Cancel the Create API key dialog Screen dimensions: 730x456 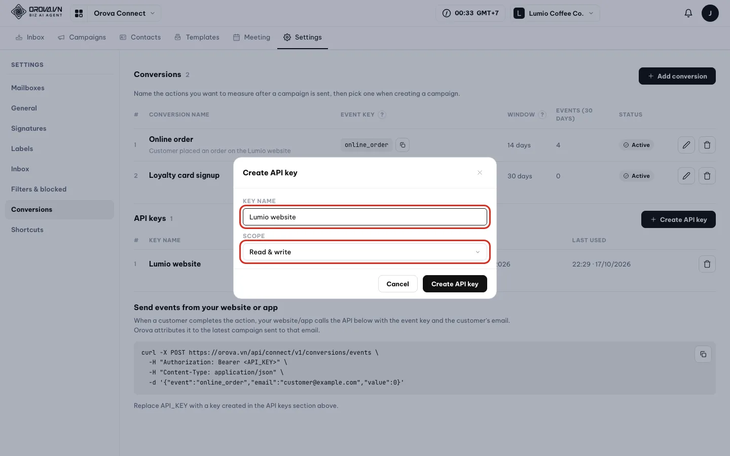tap(397, 284)
